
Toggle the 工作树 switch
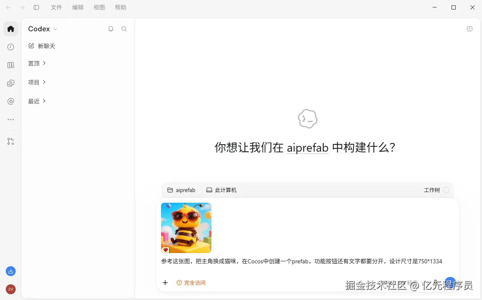446,190
